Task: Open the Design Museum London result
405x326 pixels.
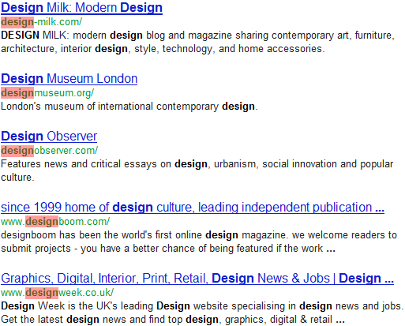Action: [69, 79]
